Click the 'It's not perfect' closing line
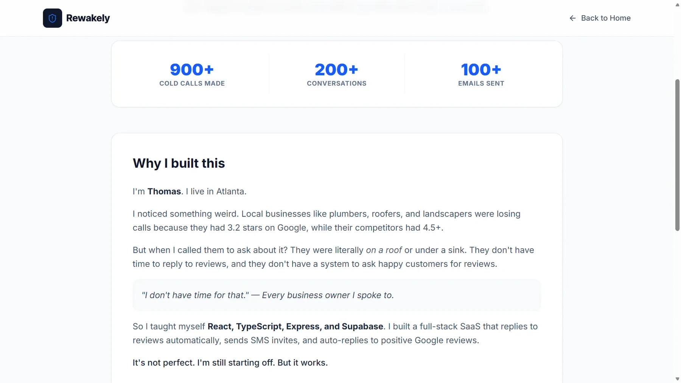 [x=230, y=363]
